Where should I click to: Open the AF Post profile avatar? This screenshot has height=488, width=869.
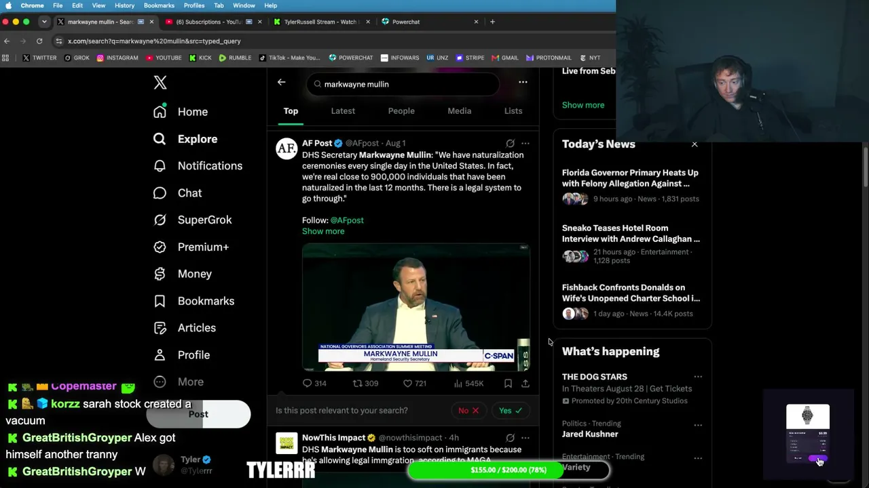coord(286,149)
